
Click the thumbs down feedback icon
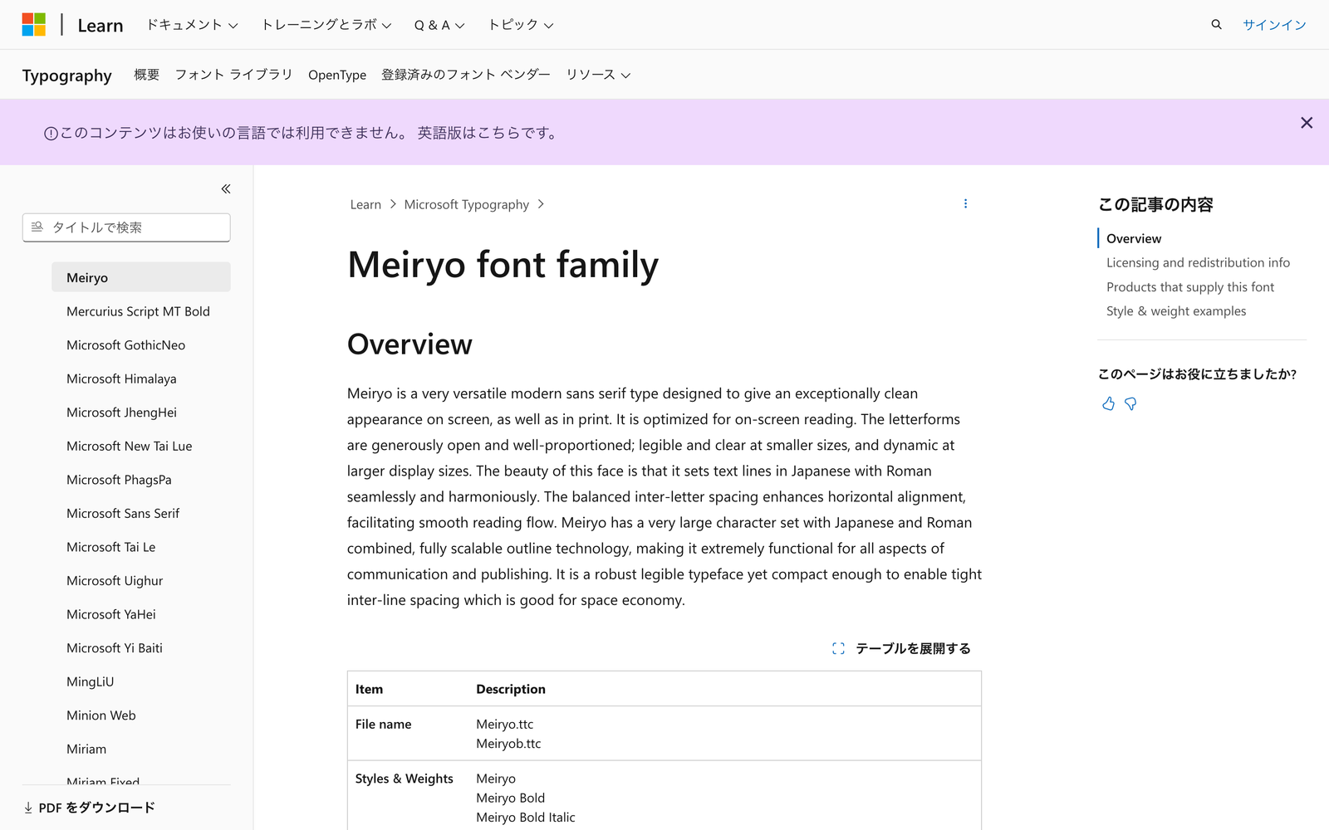[x=1130, y=403]
